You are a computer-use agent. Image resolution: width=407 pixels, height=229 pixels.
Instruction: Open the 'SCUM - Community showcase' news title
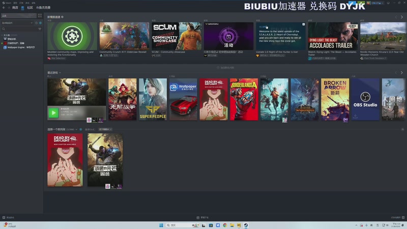click(x=168, y=52)
